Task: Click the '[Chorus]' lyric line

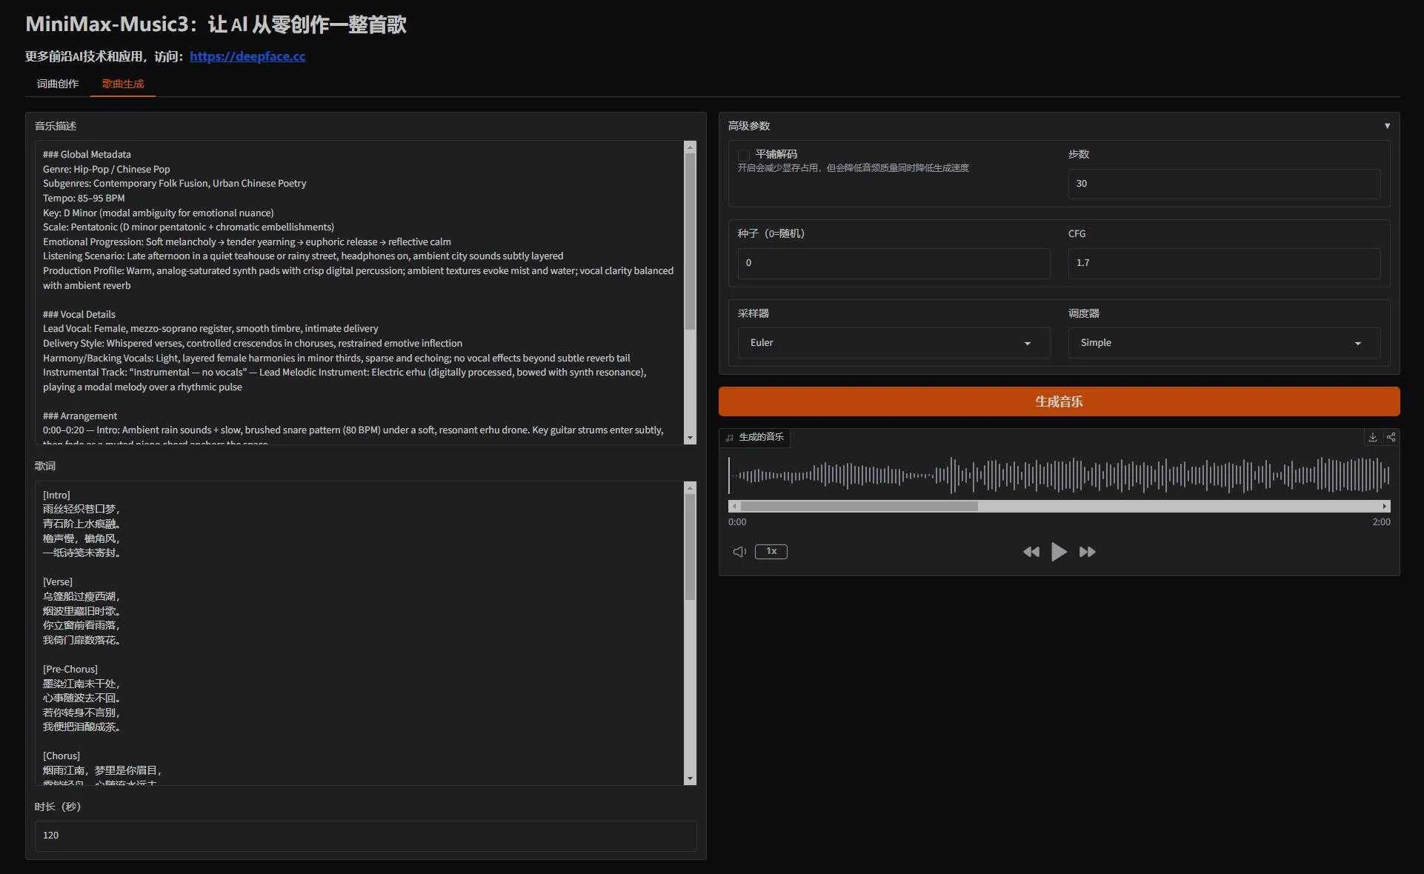Action: point(61,756)
